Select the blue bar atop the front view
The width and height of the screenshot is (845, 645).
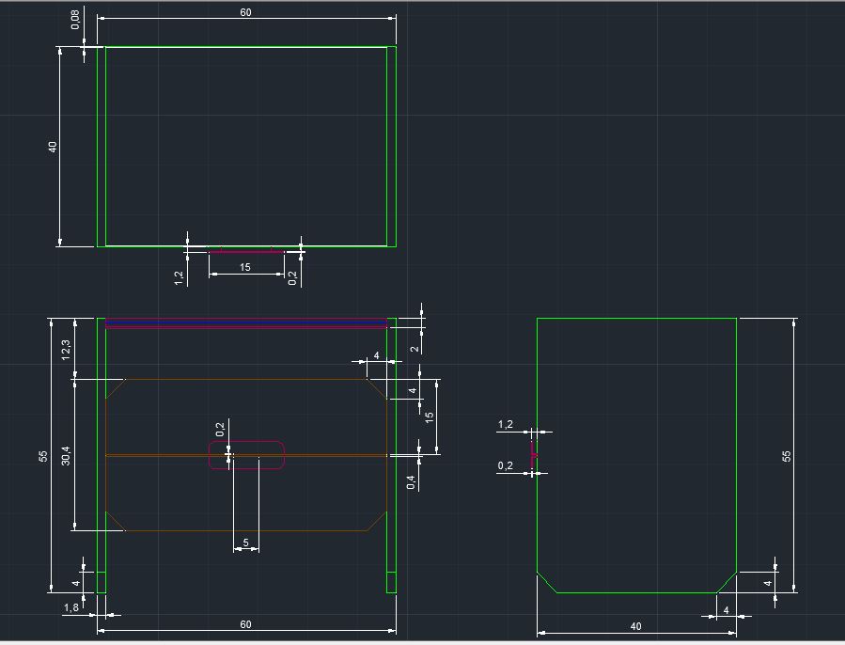[246, 322]
